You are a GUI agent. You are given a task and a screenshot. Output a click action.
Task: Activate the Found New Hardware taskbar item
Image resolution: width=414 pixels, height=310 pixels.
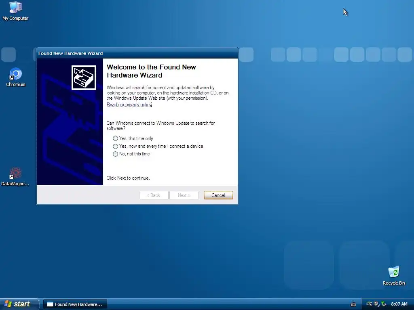point(75,304)
